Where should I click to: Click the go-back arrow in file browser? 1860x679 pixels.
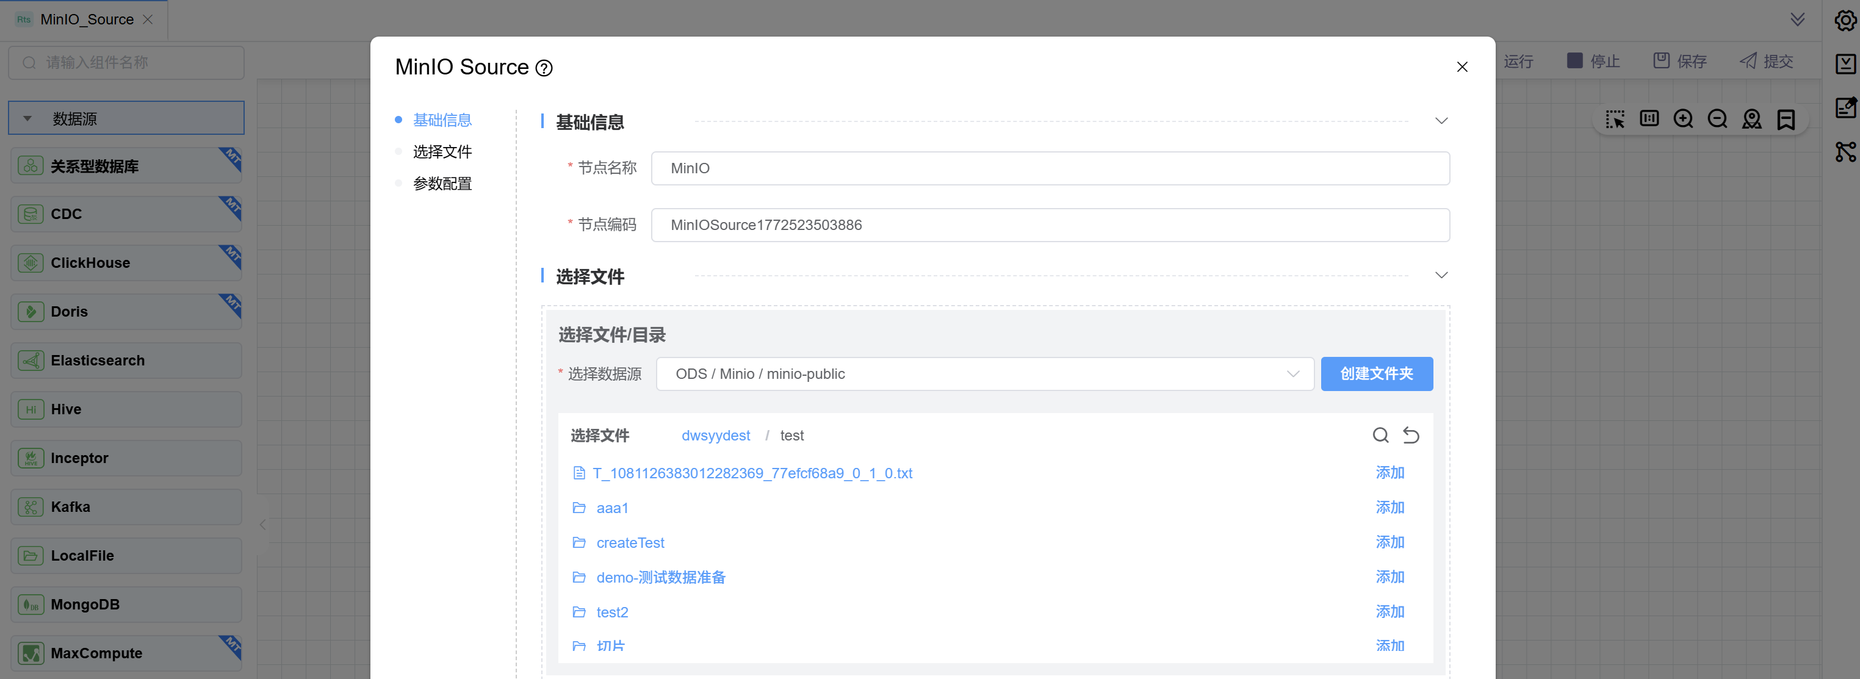(x=1410, y=435)
